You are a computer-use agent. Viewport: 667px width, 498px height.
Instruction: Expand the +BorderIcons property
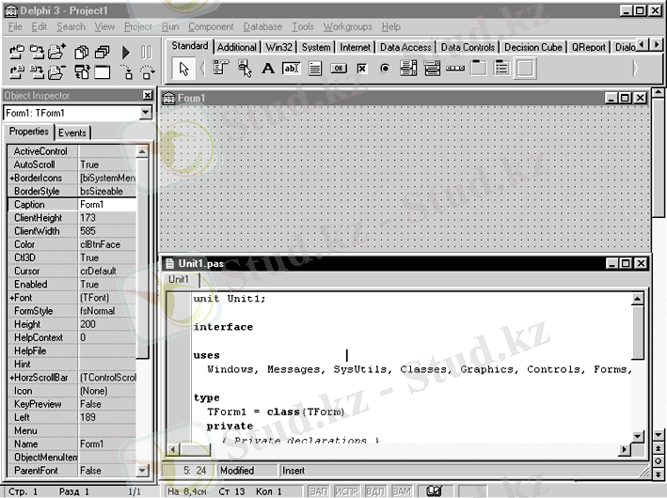coord(13,178)
